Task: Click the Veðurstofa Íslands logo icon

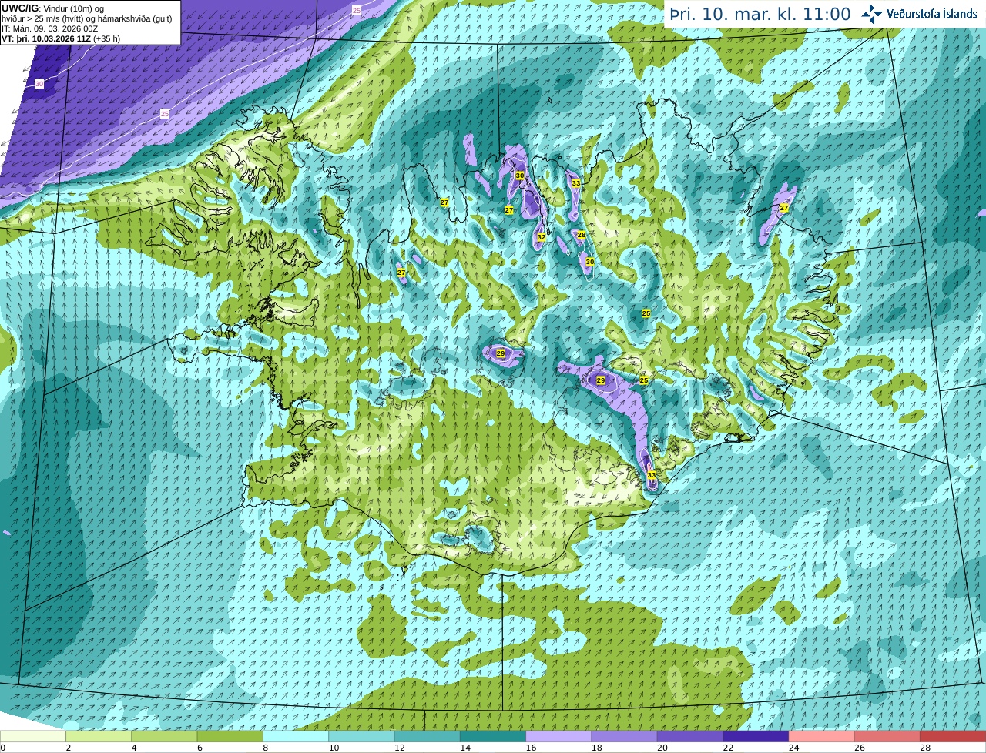Action: pos(872,14)
